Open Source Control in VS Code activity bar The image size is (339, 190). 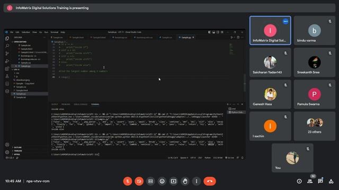tap(7, 53)
